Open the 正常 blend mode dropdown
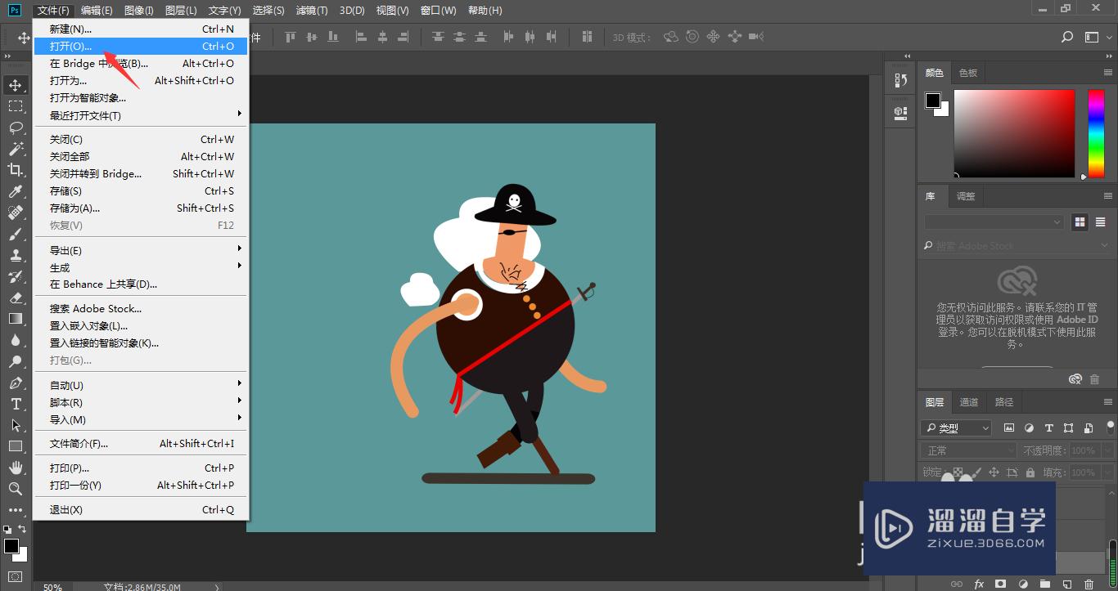Screen dimensions: 1118x591 (968, 450)
